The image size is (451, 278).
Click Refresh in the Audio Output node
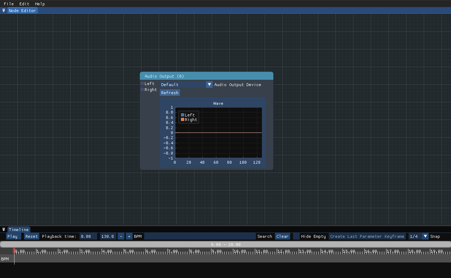[x=170, y=93]
